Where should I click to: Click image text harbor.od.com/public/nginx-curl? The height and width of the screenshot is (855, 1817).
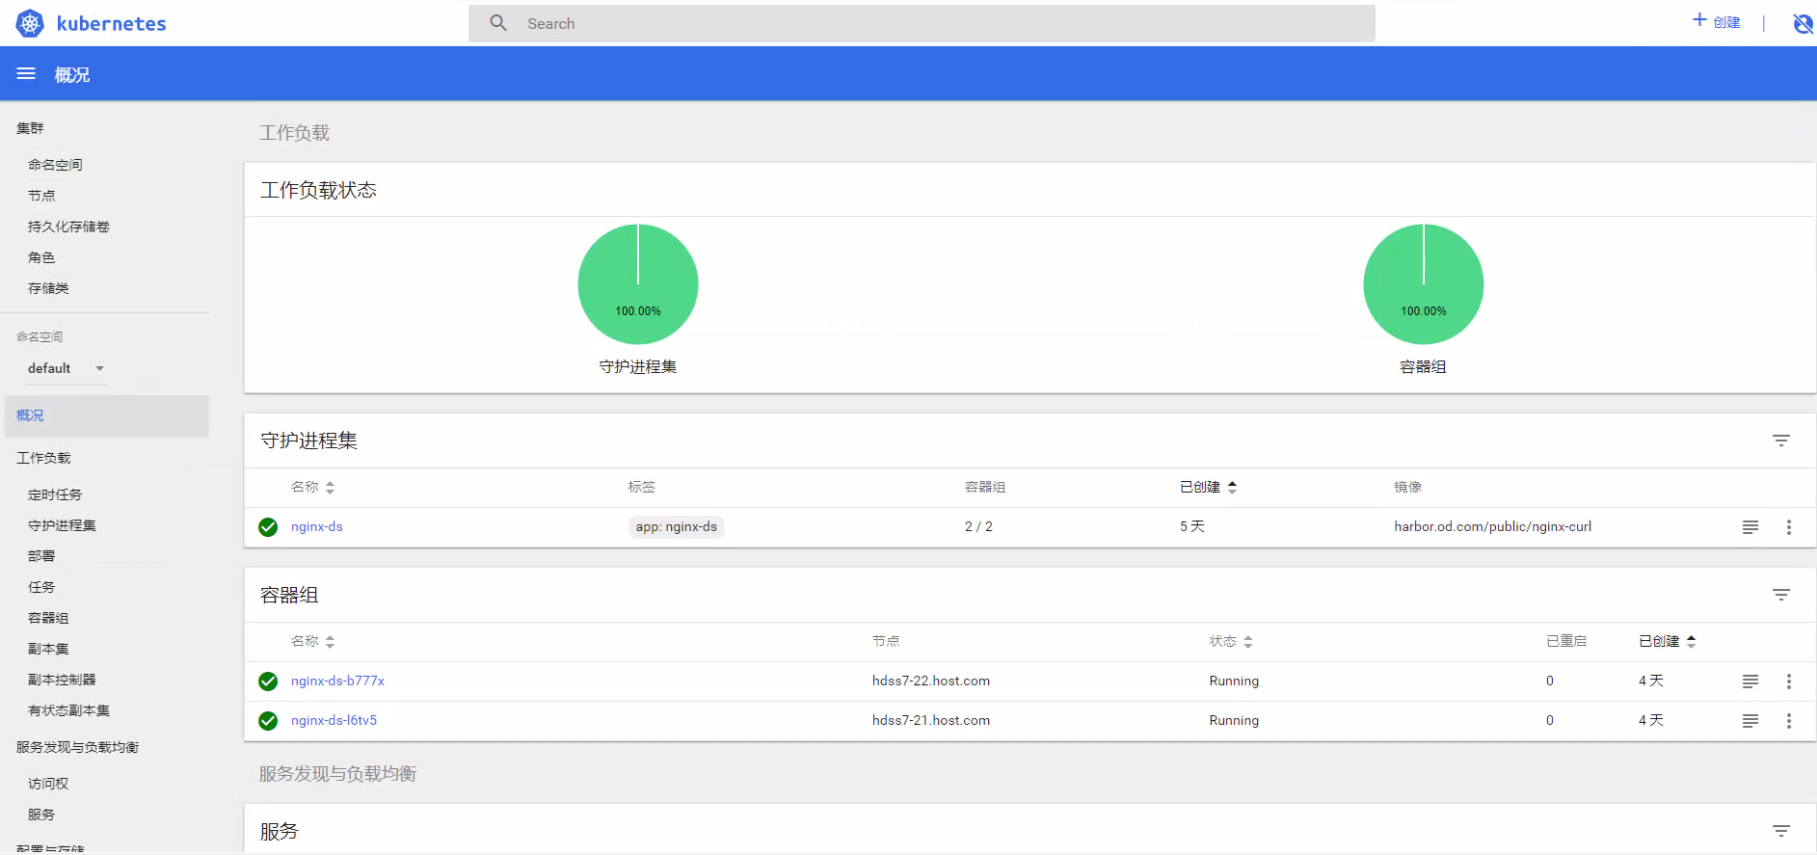coord(1492,526)
